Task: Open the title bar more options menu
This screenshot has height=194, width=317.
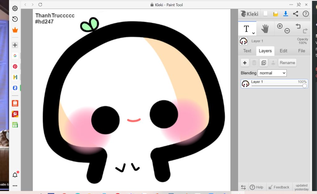Action: (291, 5)
